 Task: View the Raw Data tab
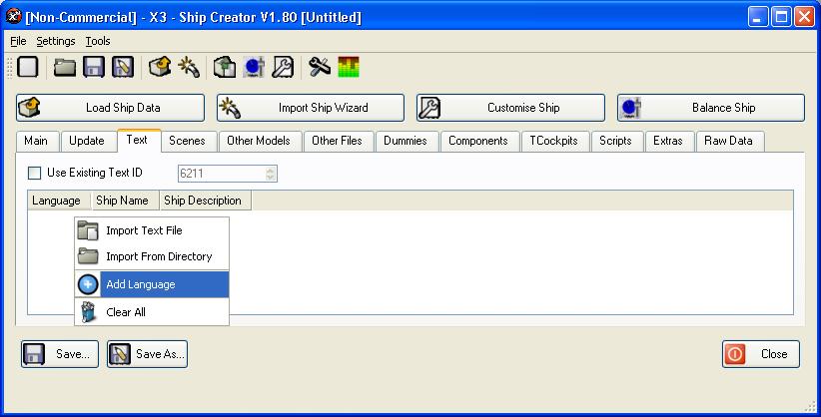[x=728, y=141]
